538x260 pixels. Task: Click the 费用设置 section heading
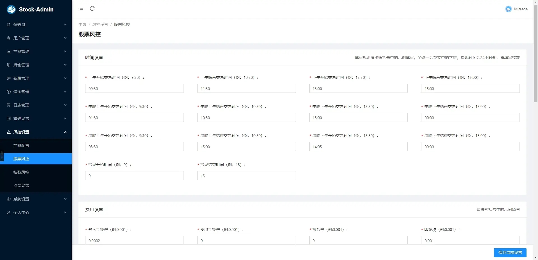94,210
